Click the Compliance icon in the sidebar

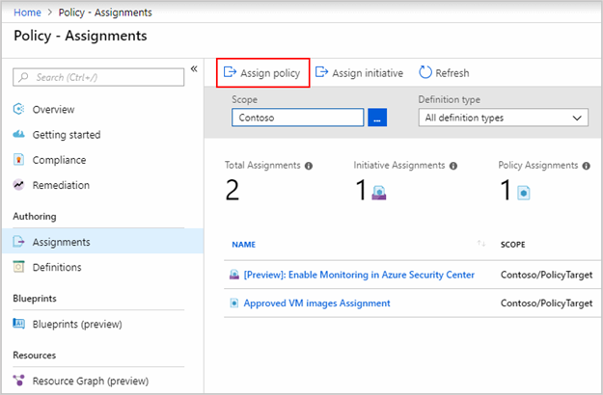coord(19,160)
